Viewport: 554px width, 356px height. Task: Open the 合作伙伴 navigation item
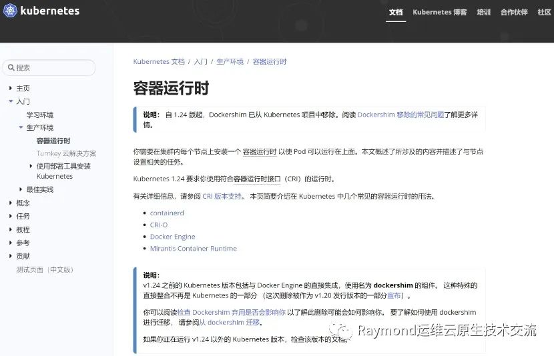[514, 13]
